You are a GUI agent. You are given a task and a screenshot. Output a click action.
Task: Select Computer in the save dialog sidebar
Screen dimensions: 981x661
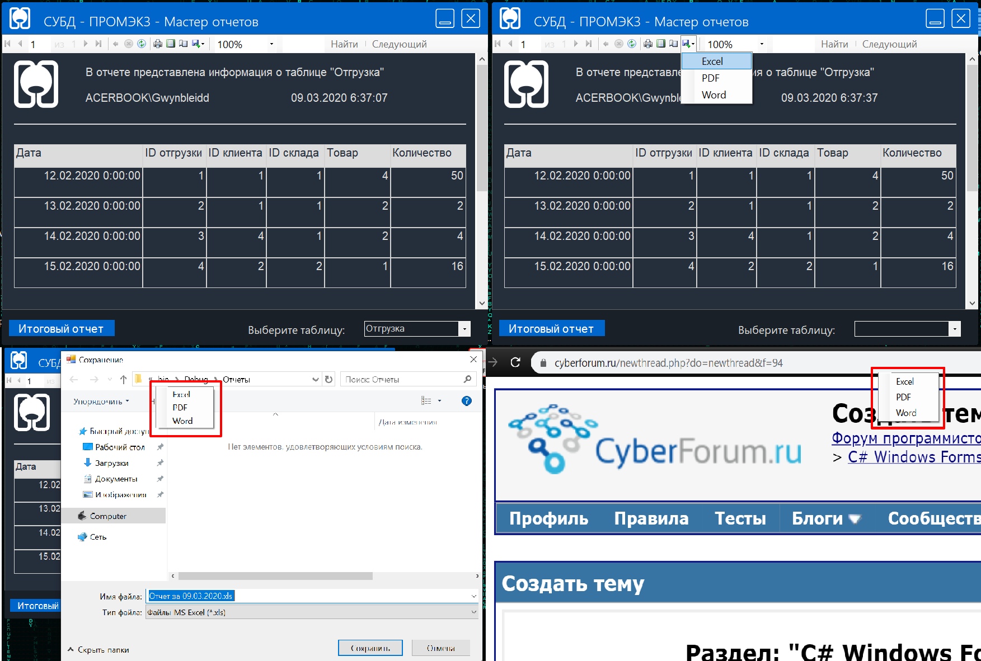pos(108,516)
